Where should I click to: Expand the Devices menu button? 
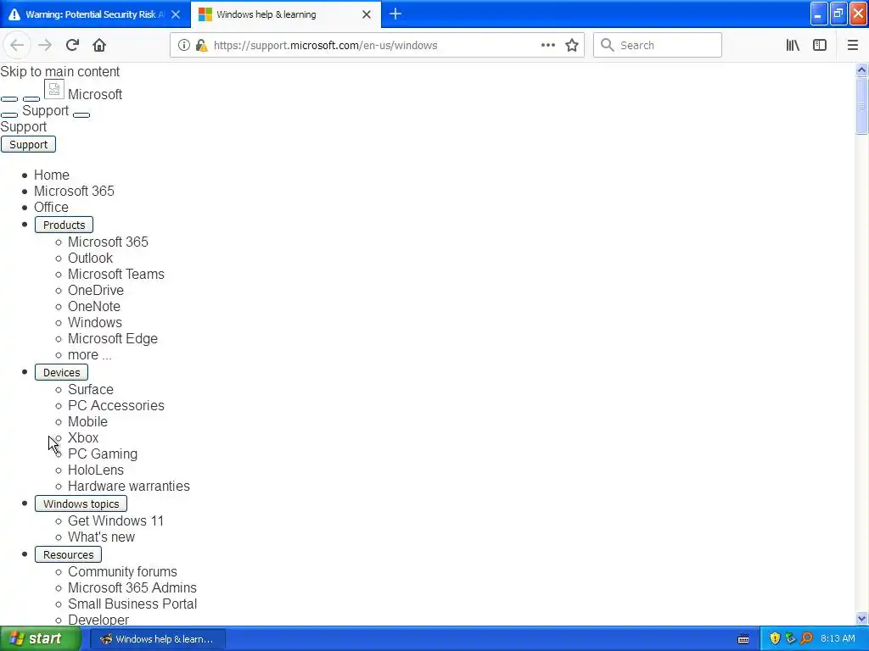[x=61, y=373]
